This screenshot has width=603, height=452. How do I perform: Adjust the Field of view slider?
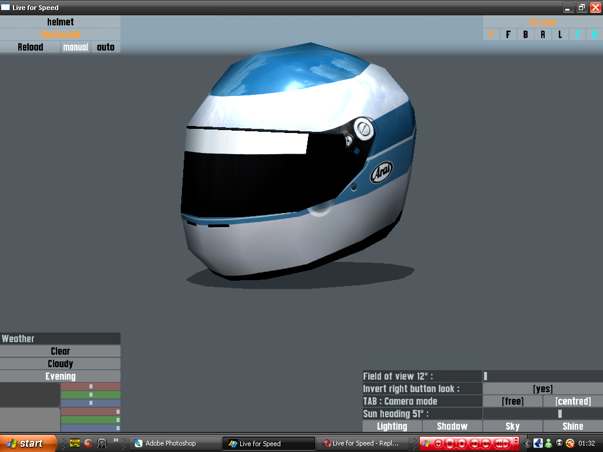coord(542,376)
